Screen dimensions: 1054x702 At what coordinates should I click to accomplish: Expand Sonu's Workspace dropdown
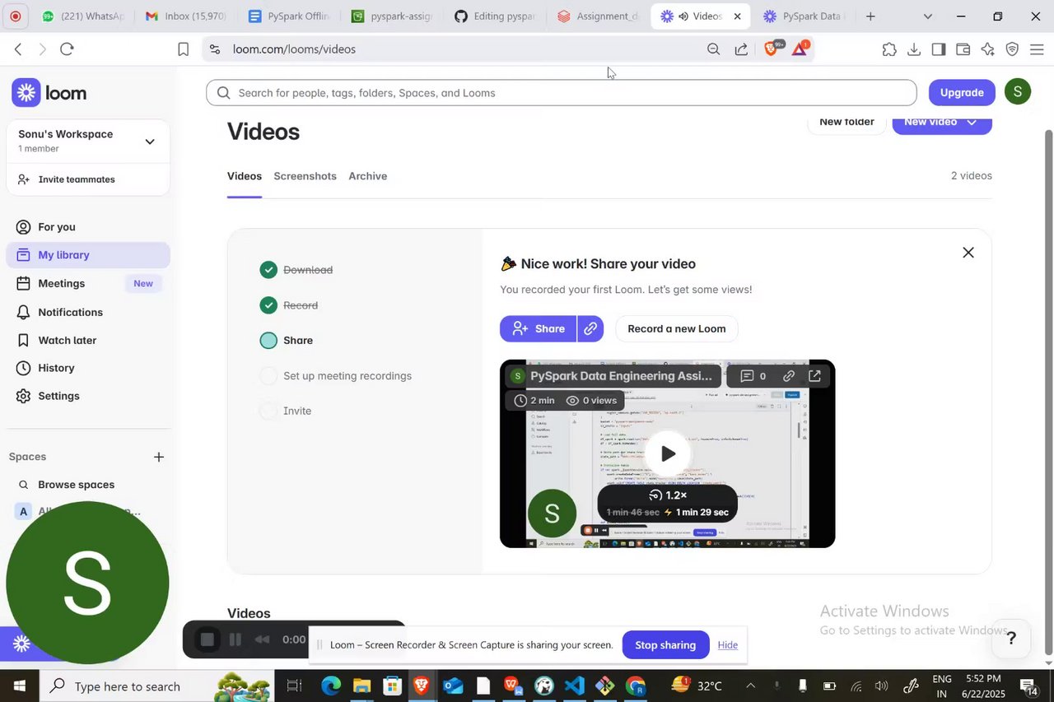[149, 142]
